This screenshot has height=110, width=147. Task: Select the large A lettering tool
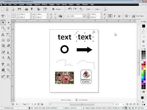tap(3, 35)
